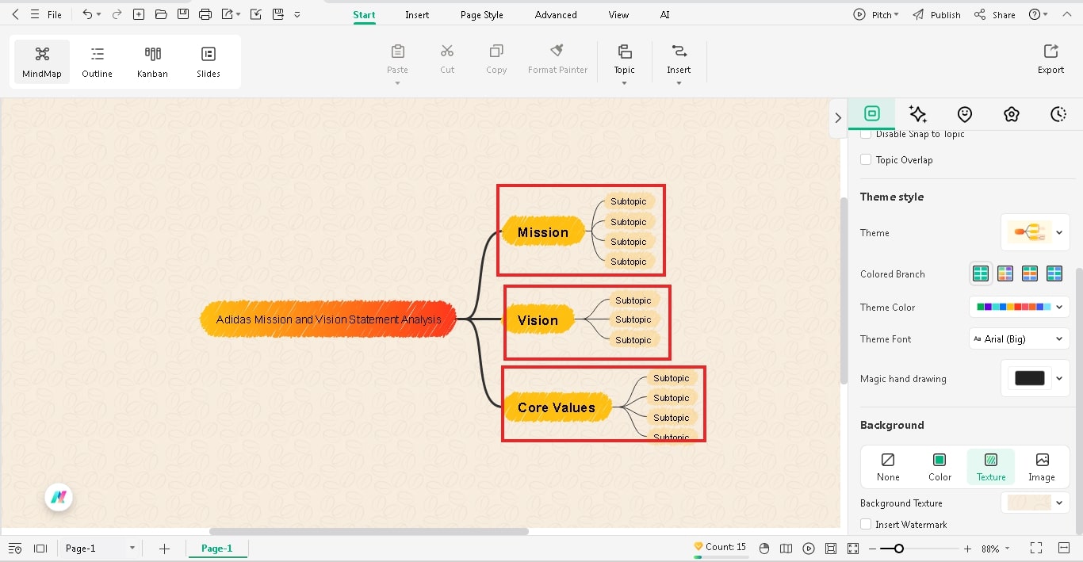Click the Mission topic node
This screenshot has width=1083, height=562.
pyautogui.click(x=543, y=232)
